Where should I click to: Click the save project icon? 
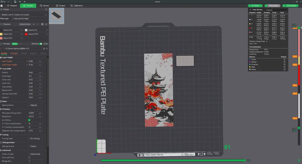pyautogui.click(x=15, y=2)
